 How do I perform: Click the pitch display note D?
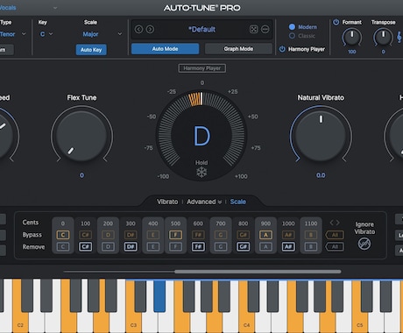coord(201,136)
